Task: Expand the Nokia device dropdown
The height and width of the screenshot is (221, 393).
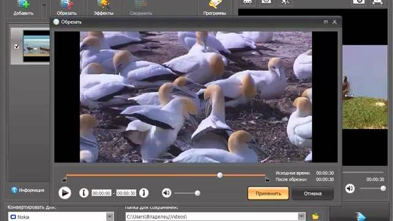Action: click(x=110, y=217)
